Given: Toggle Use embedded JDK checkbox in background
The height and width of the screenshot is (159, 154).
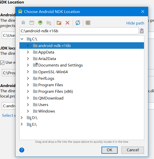Looking at the screenshot, I should pos(2,62).
